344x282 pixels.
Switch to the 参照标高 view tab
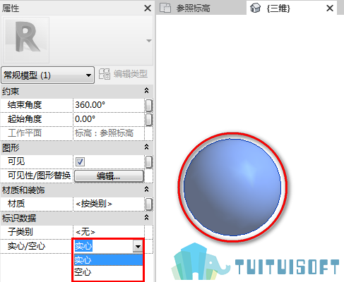point(201,8)
